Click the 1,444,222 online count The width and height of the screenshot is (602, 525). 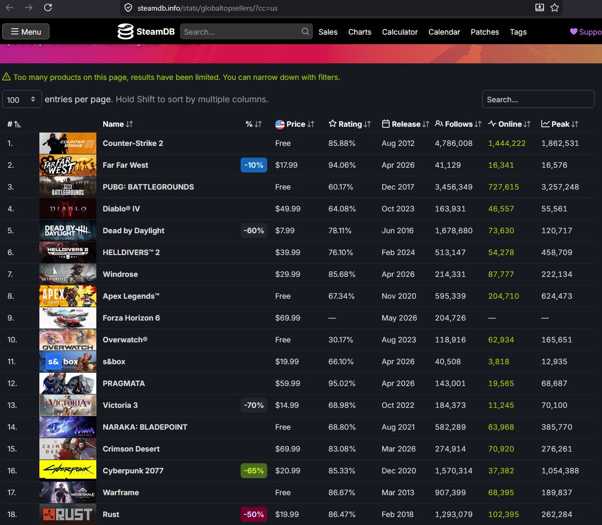point(507,143)
